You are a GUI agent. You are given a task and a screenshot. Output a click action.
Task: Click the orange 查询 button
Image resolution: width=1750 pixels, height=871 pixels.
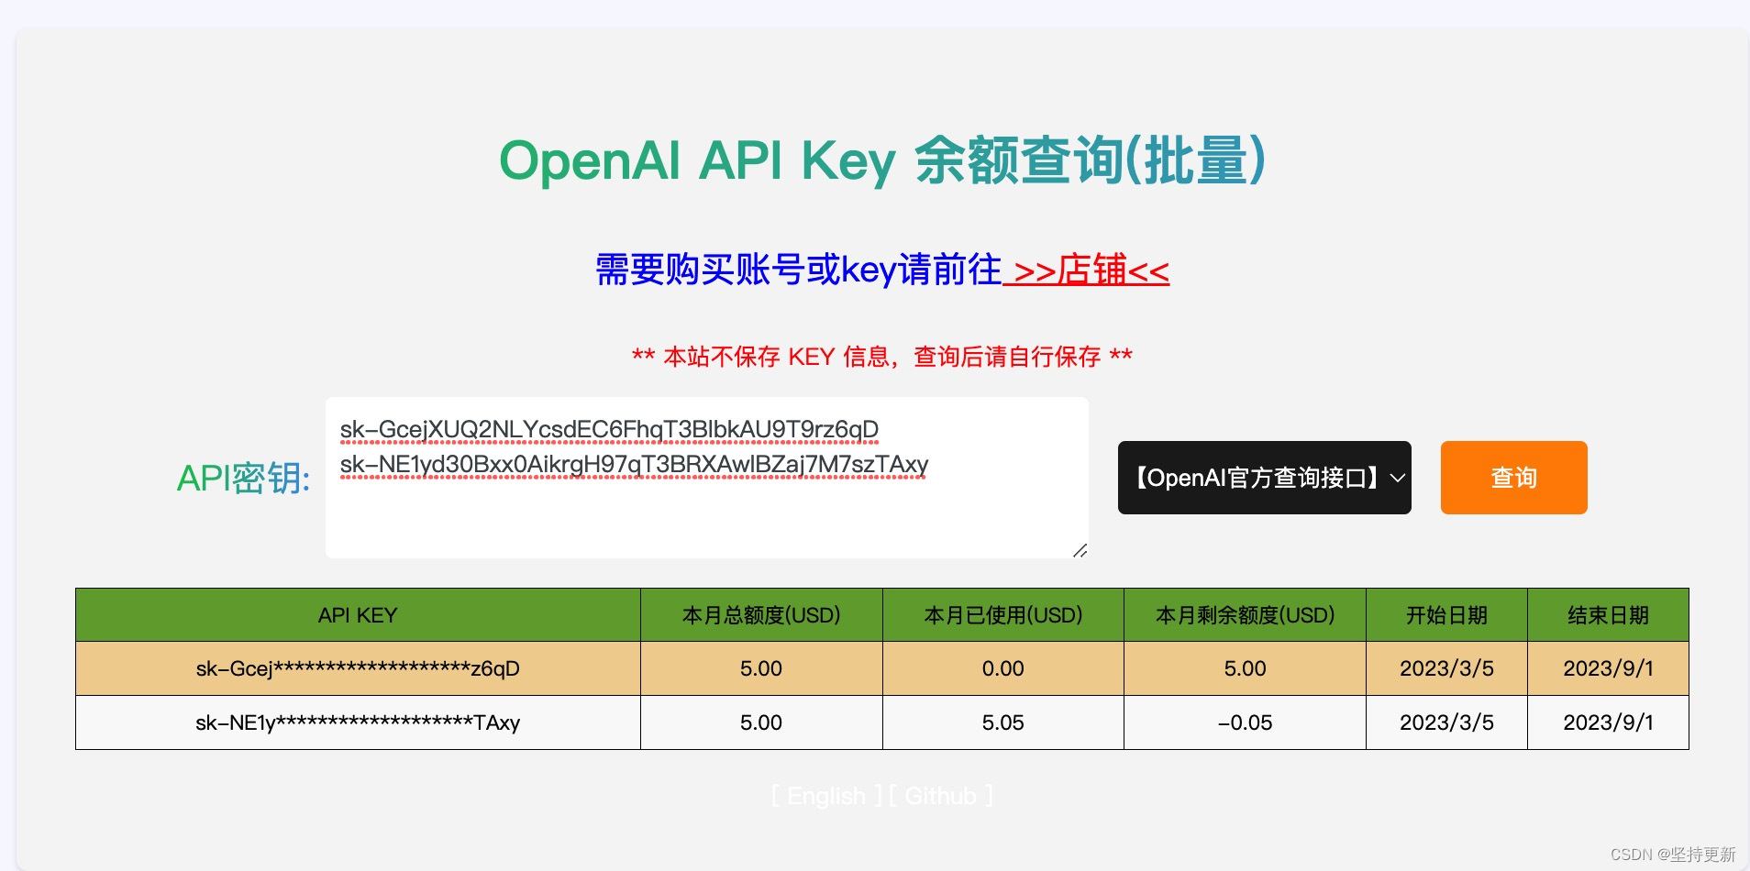tap(1513, 478)
